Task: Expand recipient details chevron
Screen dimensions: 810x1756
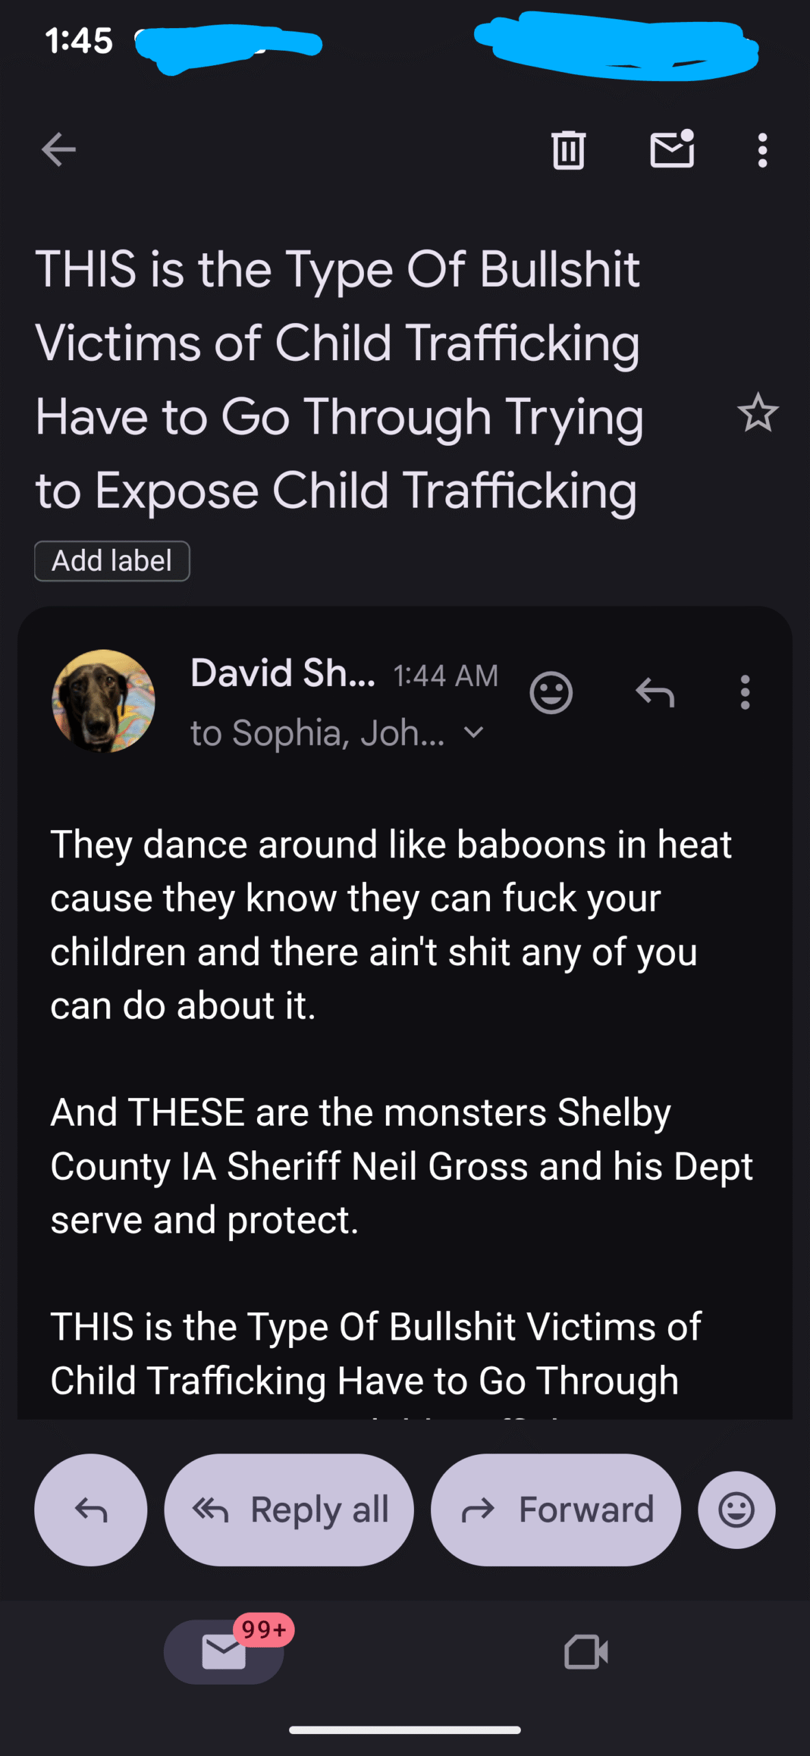Action: [x=474, y=733]
